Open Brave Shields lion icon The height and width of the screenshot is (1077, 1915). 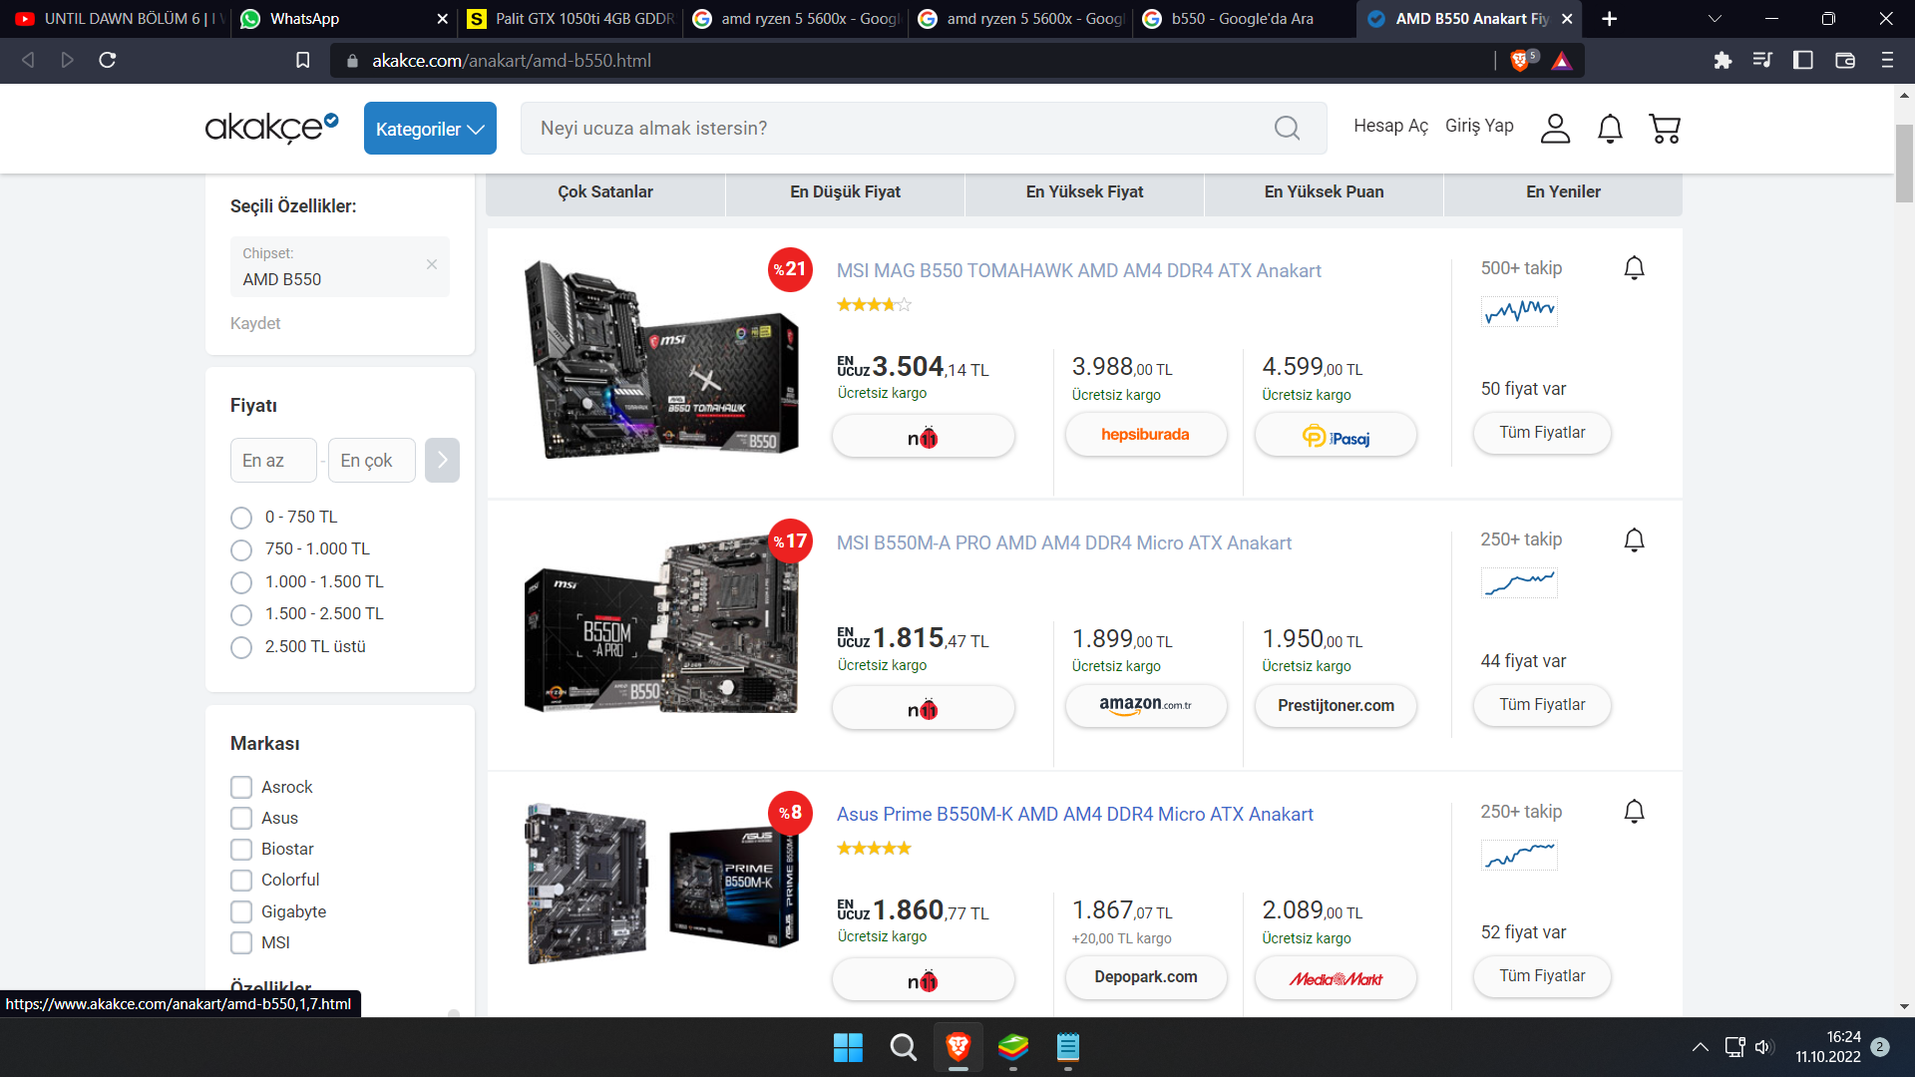[x=1519, y=61]
